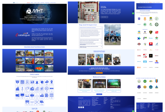The height and width of the screenshot is (112, 165).
Task: Open the thermal camera image in the gallery
Action: pyautogui.click(x=39, y=68)
